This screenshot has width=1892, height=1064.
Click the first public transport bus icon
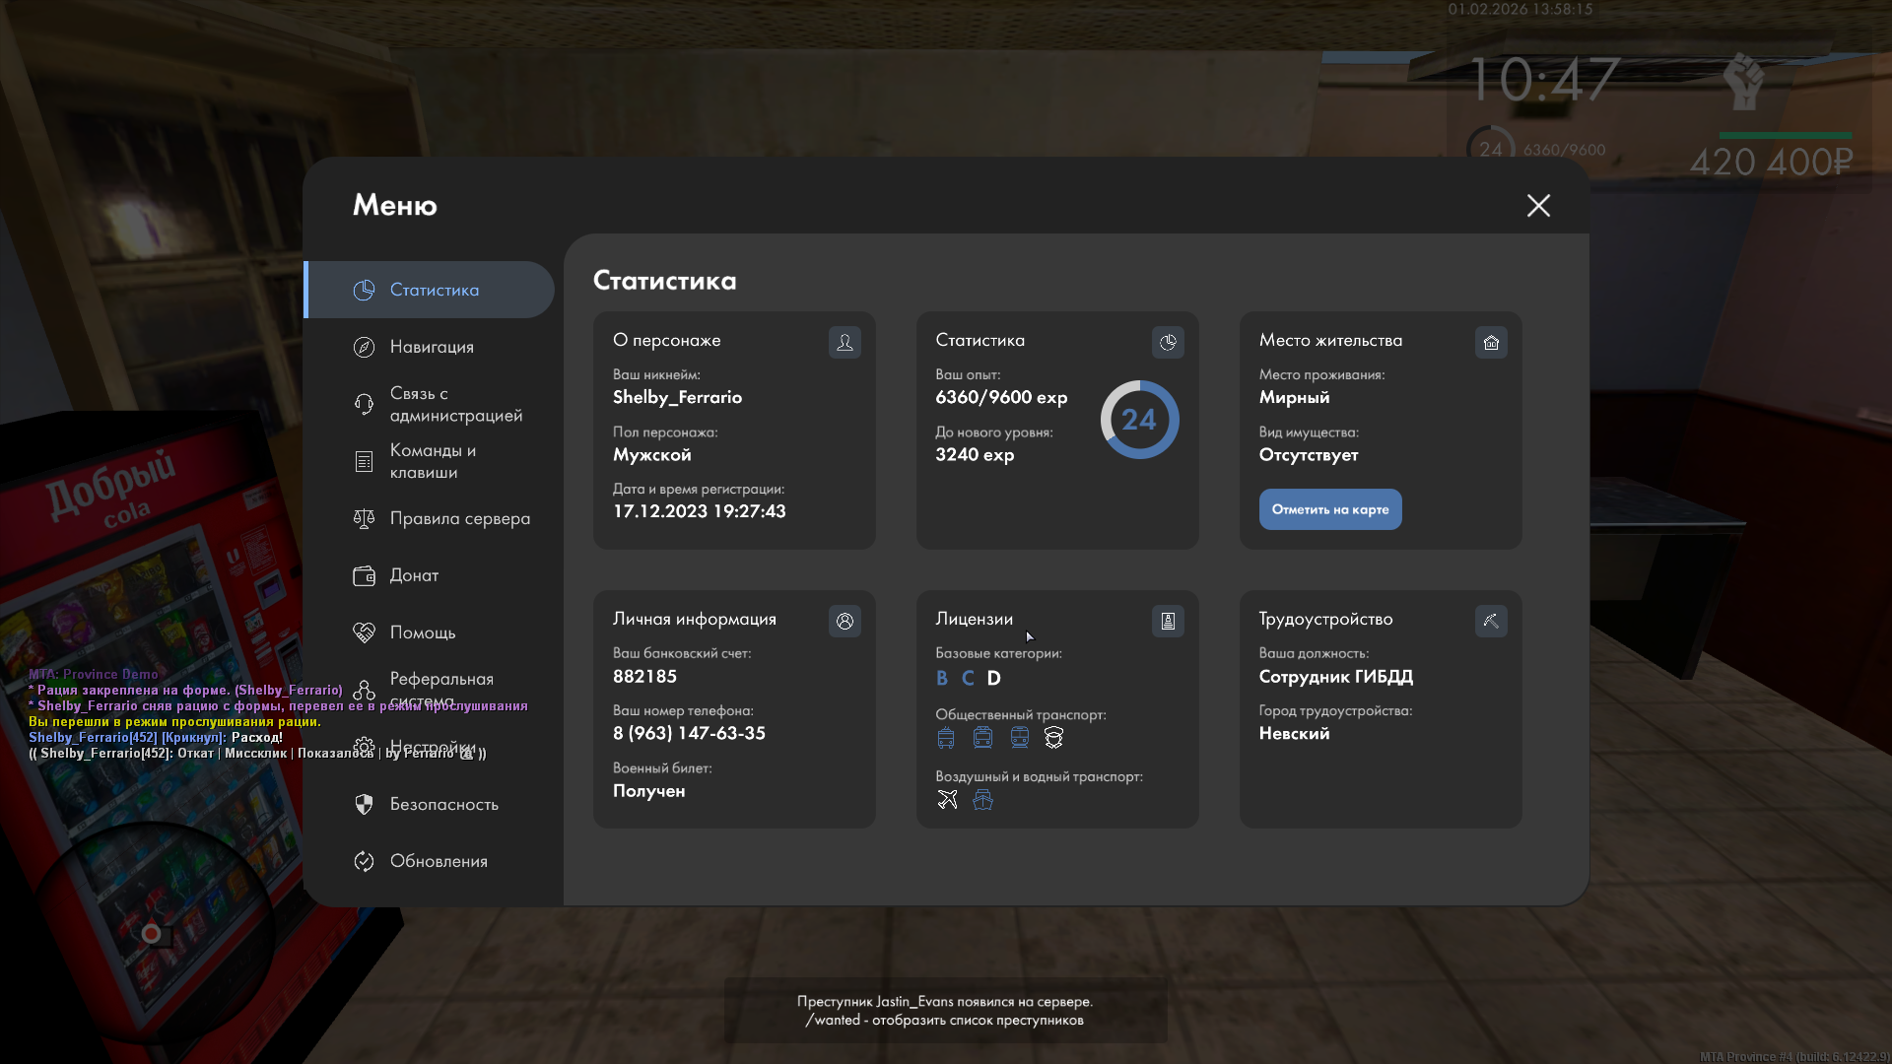[946, 738]
